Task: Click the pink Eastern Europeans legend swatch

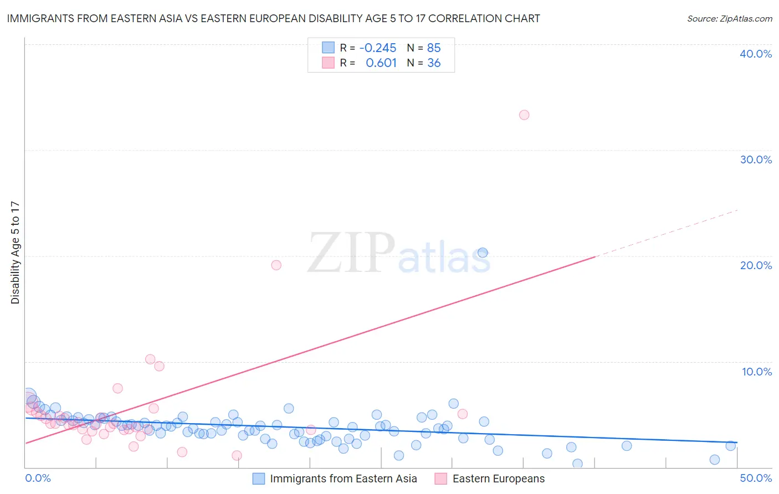Action: tap(441, 478)
